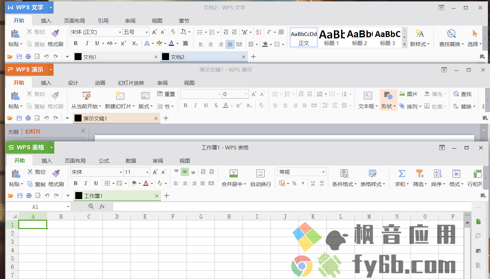
Task: Click 剪切 in the WPS 表格 ribbon
Action: point(36,172)
